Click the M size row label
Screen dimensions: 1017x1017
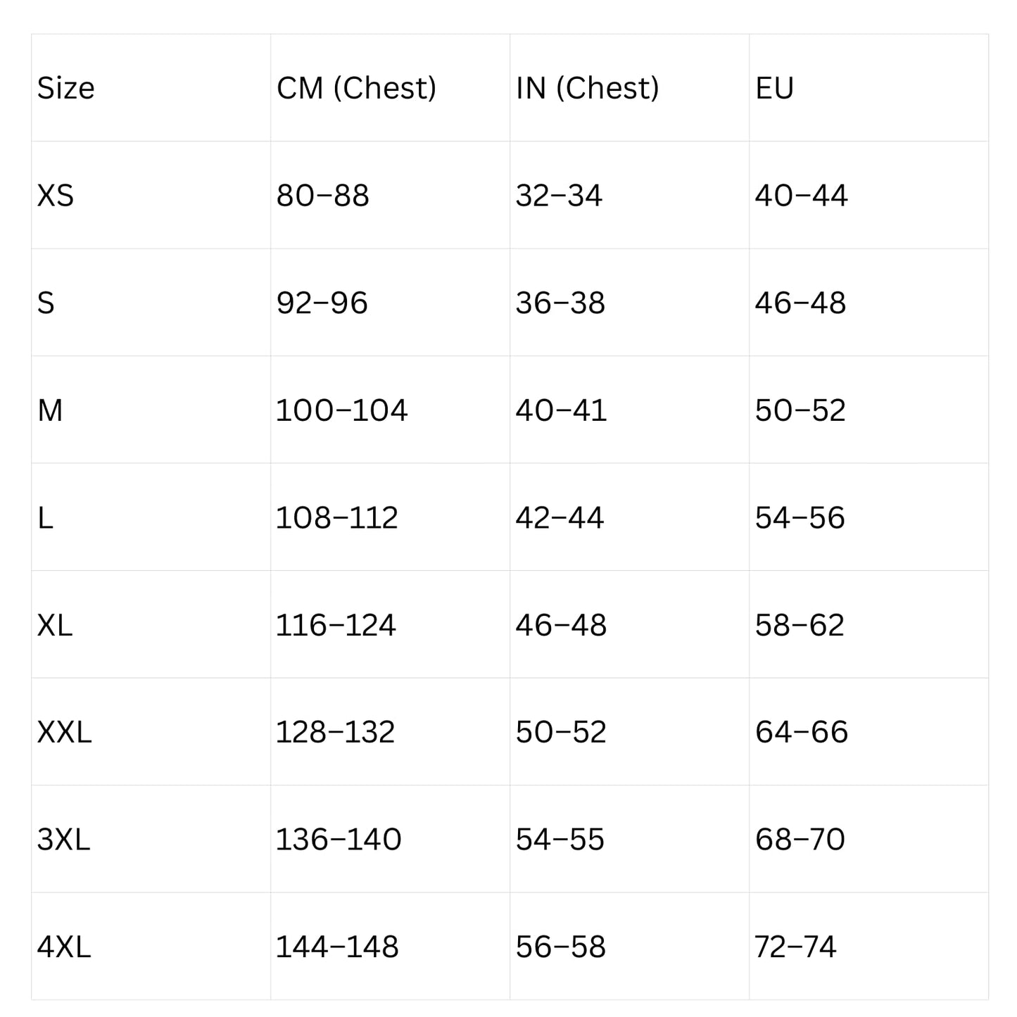50,410
